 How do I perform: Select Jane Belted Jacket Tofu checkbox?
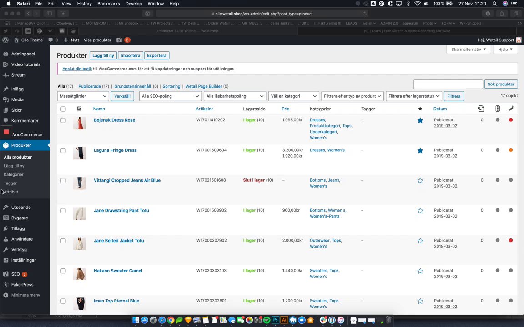pos(63,241)
